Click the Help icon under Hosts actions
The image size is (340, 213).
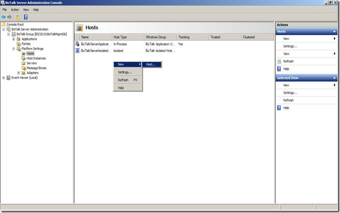(279, 69)
